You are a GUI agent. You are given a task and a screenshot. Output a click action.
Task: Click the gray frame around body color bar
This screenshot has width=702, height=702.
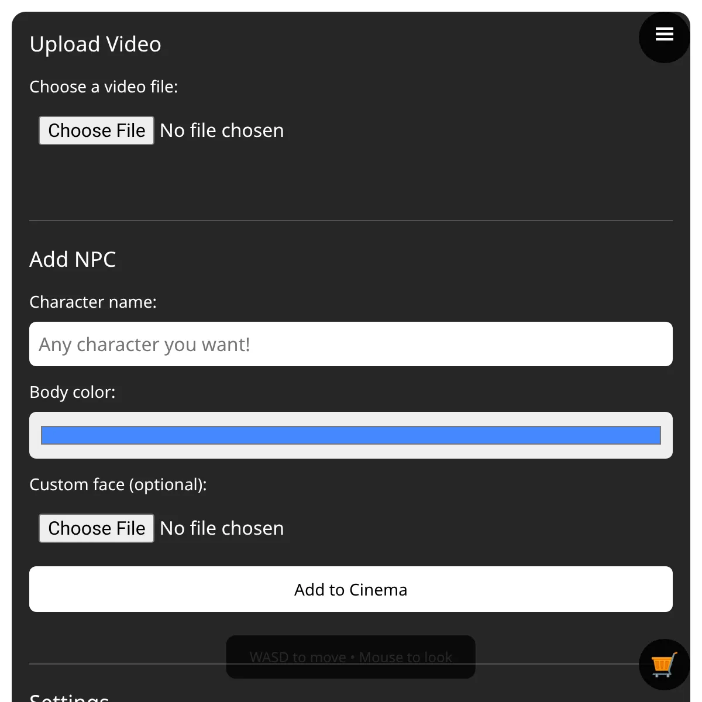pos(351,419)
